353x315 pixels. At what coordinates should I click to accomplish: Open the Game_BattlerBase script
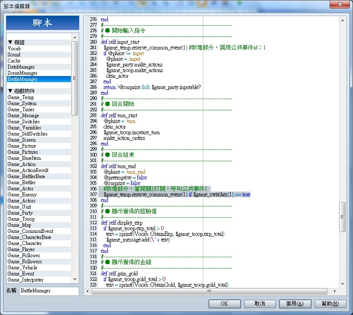point(39,176)
